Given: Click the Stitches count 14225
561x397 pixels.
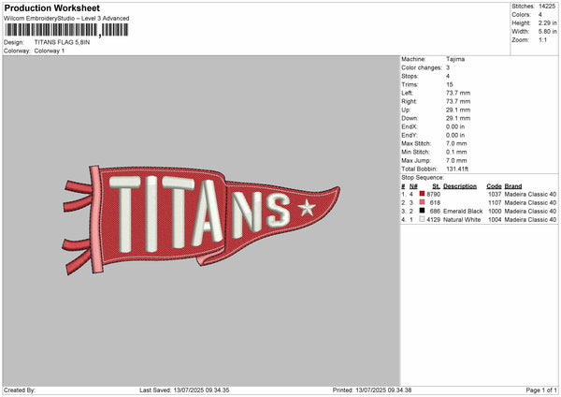Looking at the screenshot, I should (549, 6).
